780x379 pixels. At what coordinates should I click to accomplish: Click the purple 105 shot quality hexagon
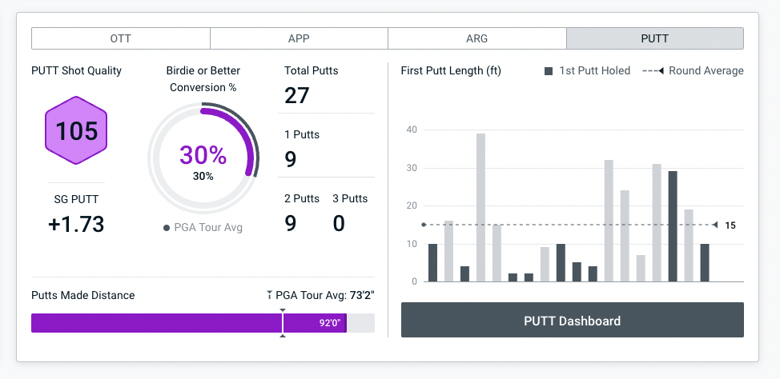pyautogui.click(x=77, y=130)
